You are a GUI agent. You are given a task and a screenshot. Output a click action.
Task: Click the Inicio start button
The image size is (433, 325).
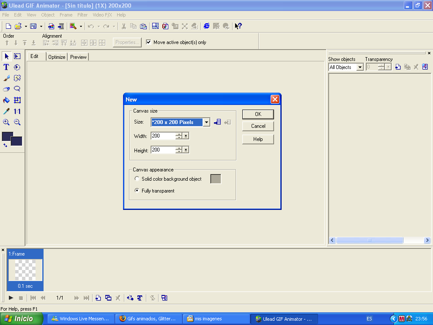click(x=22, y=319)
